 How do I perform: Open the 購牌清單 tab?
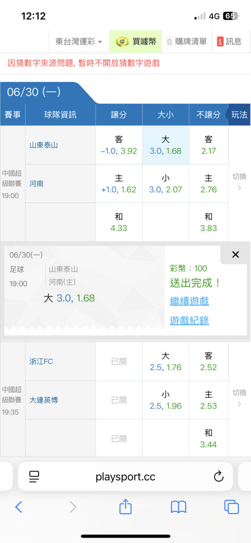(x=186, y=42)
